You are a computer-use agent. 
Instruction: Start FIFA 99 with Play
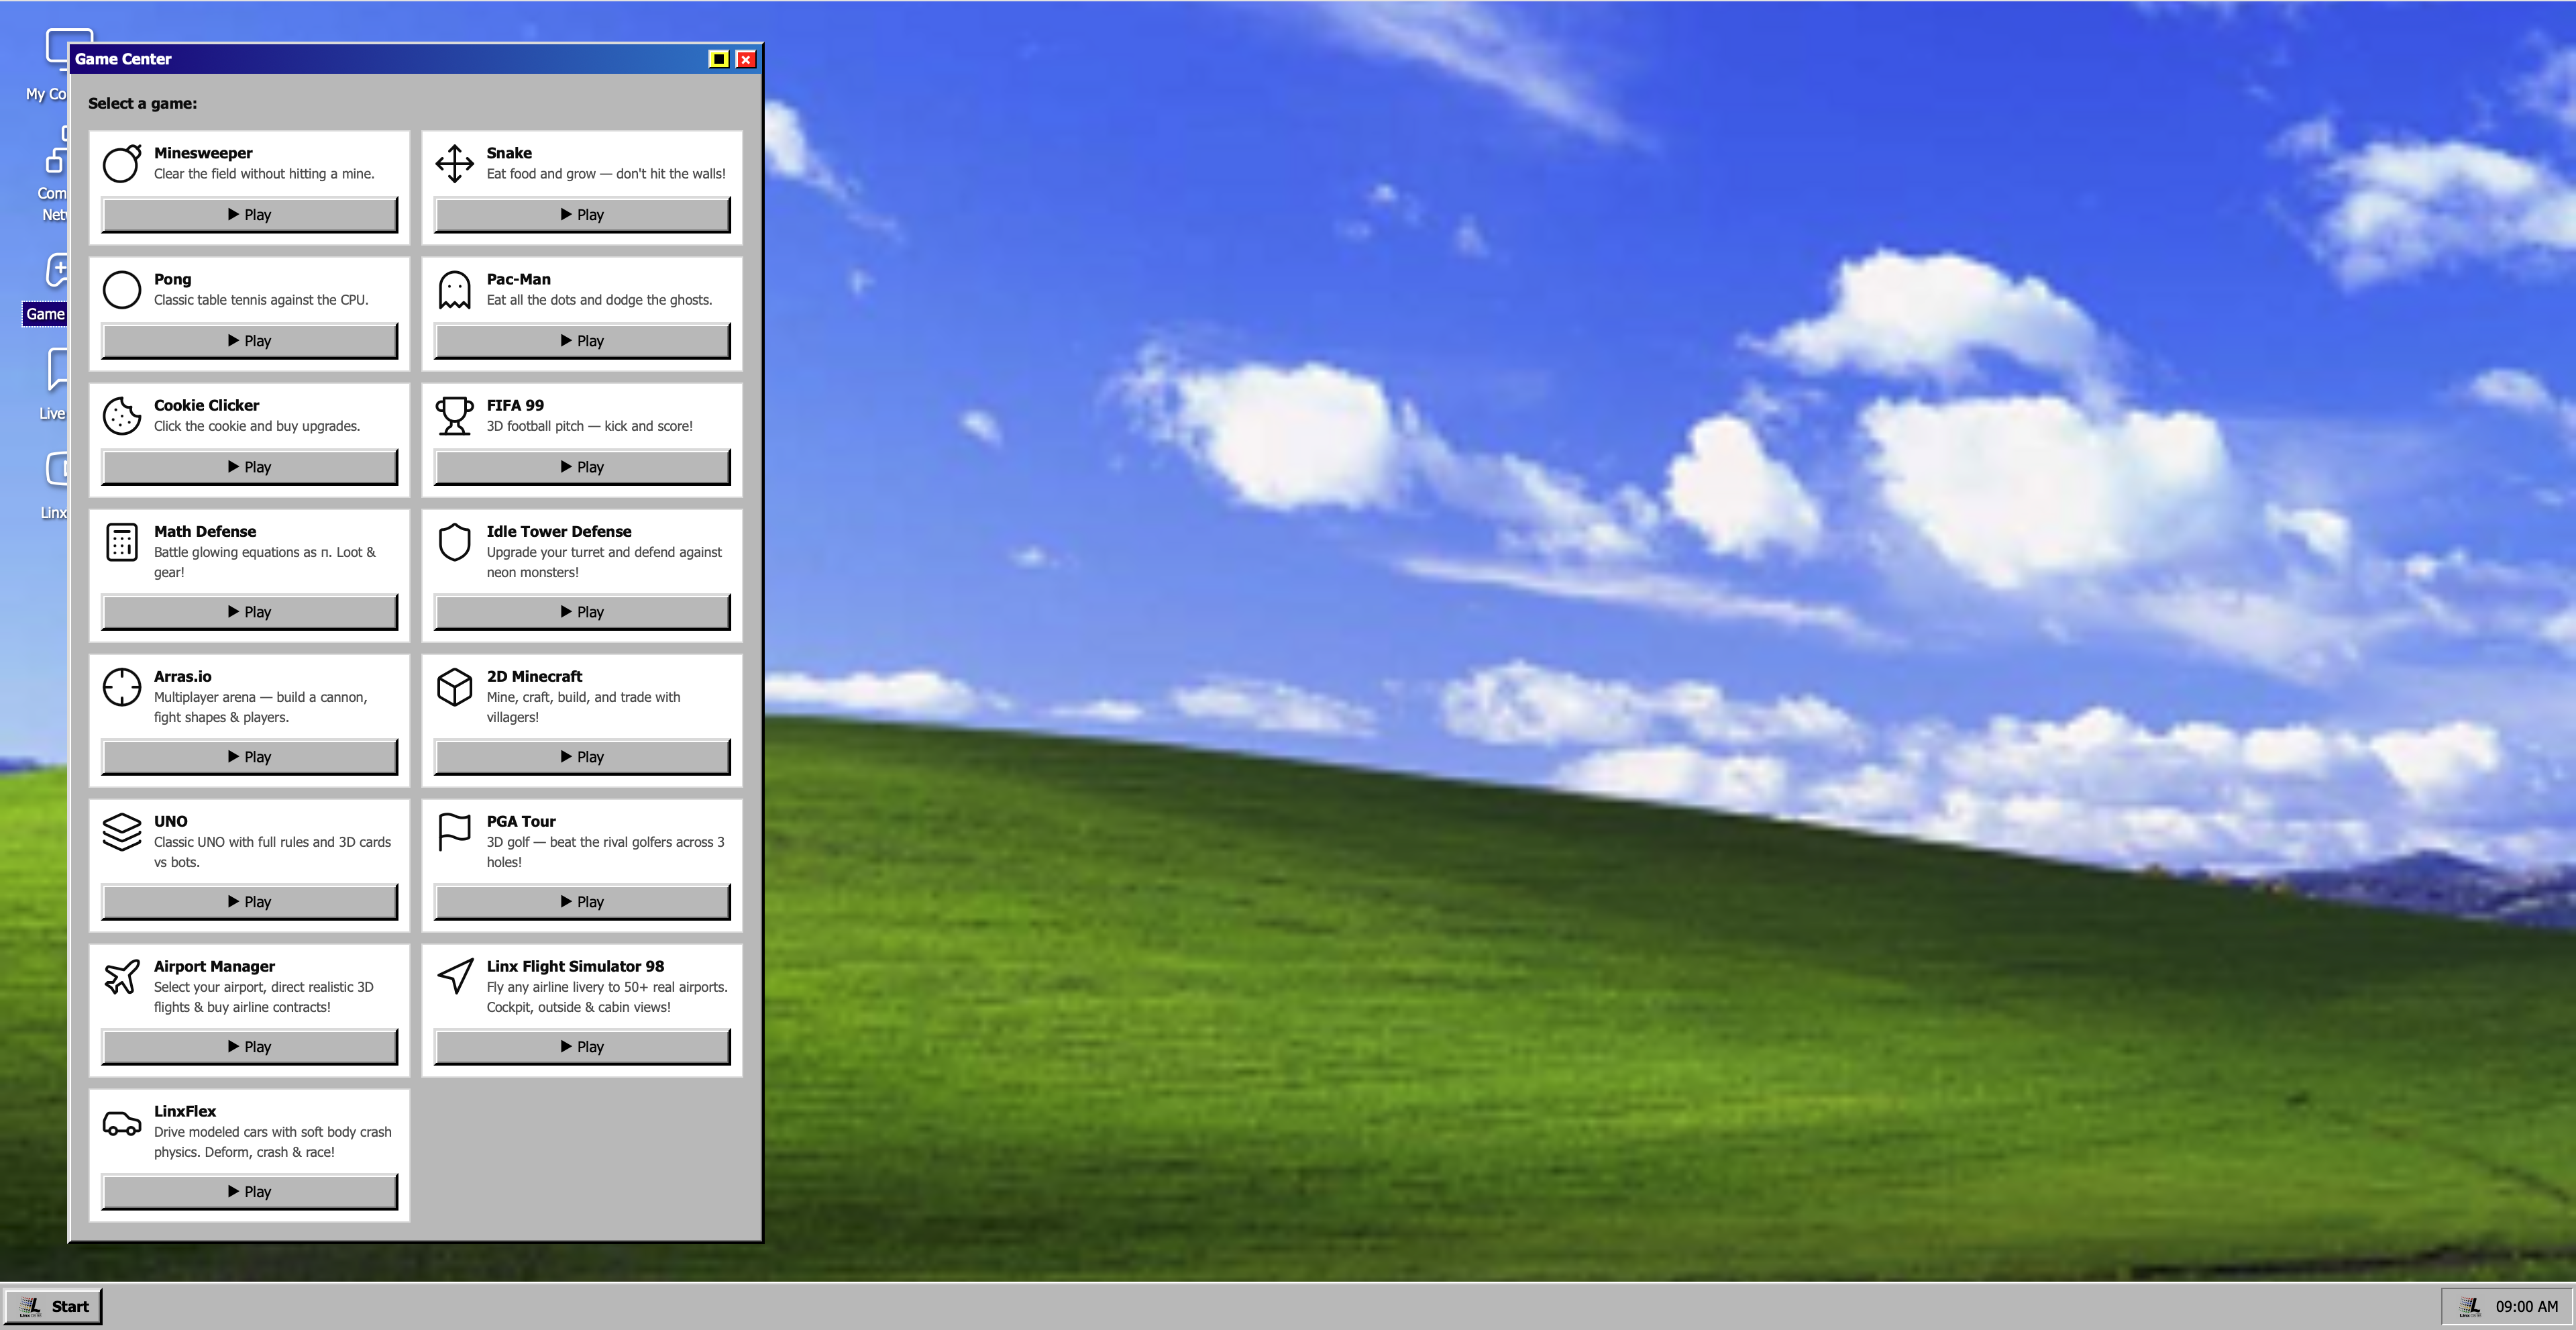click(582, 467)
